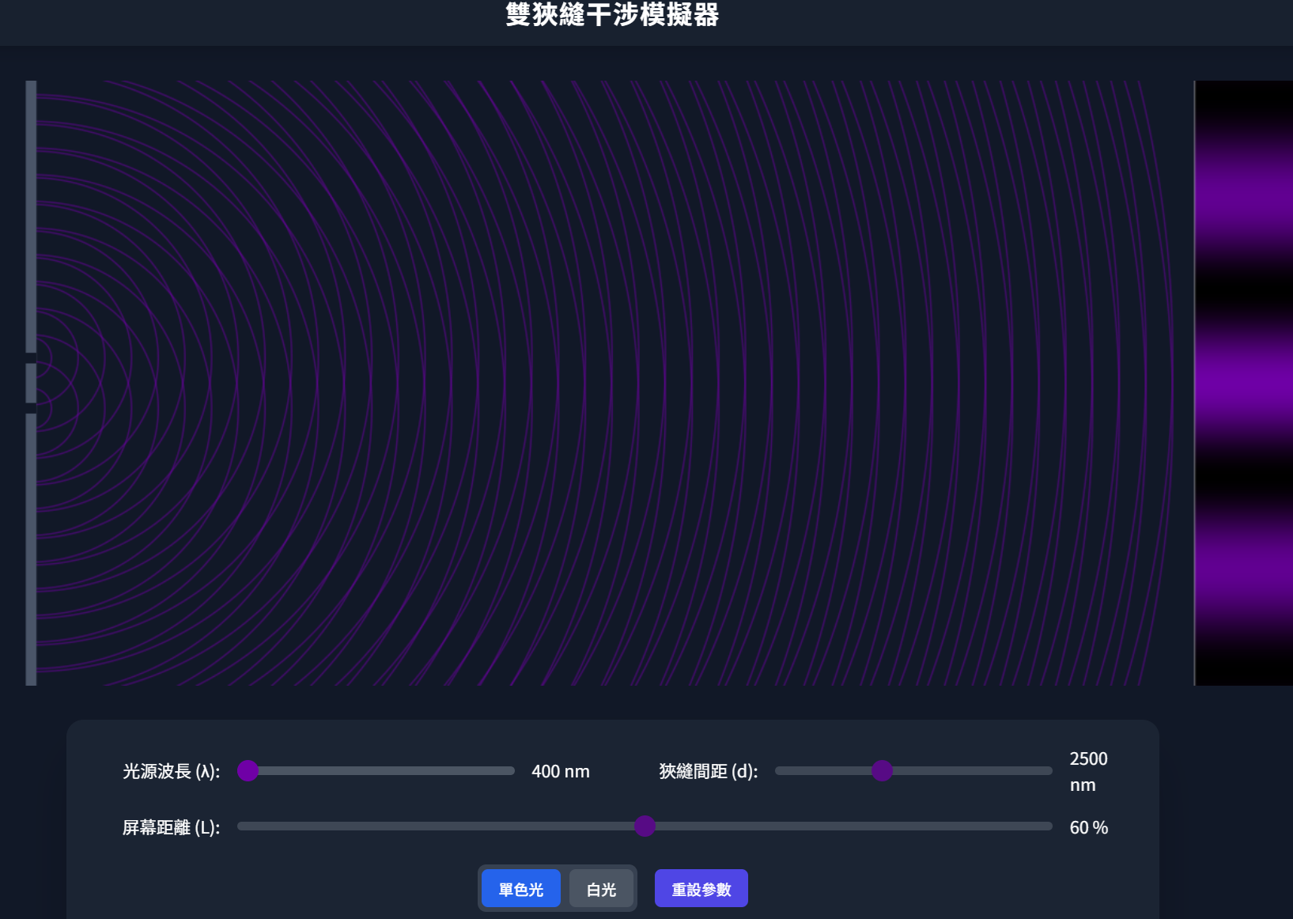Click the wavelength slider's purple handle

click(248, 770)
